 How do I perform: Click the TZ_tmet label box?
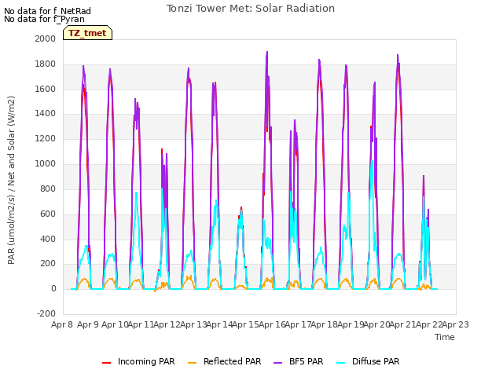tap(87, 33)
